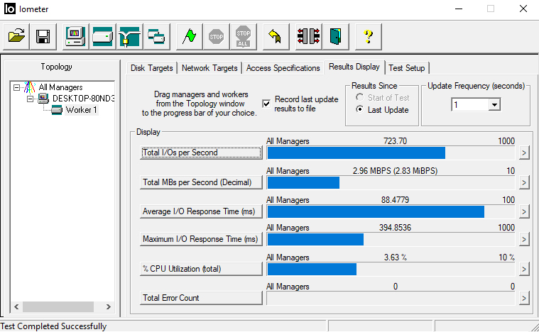The image size is (539, 332).
Task: Click the CPU Utilization progress bar
Action: point(391,269)
